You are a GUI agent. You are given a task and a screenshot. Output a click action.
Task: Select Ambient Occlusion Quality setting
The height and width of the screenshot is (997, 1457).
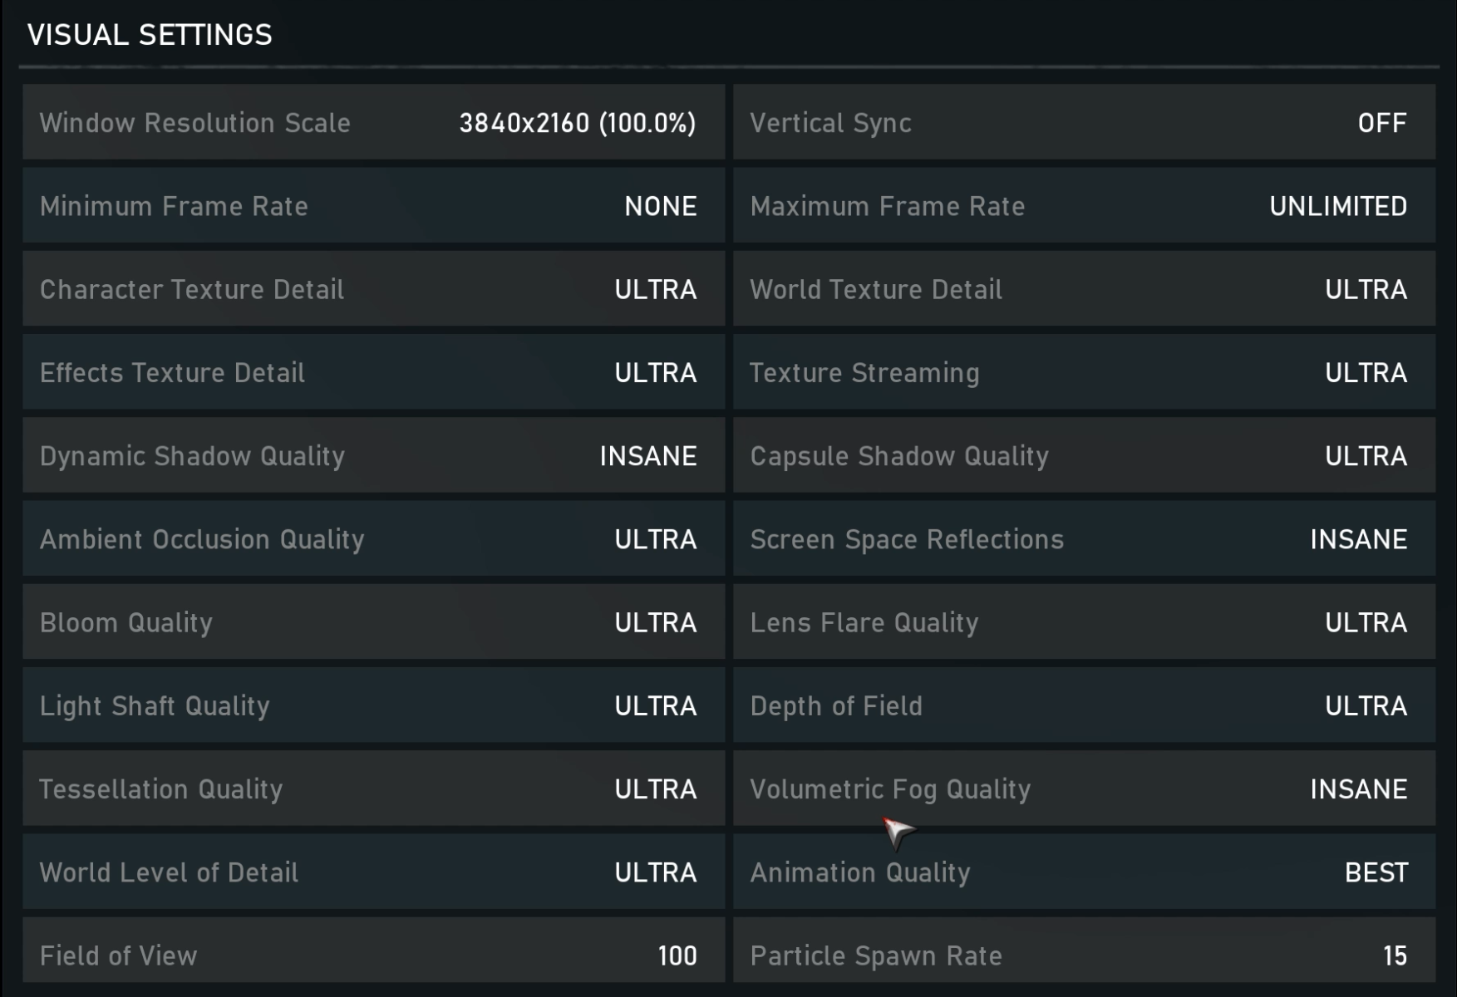click(x=373, y=538)
